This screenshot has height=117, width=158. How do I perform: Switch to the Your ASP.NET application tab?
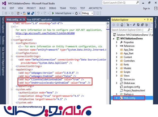click(x=39, y=19)
